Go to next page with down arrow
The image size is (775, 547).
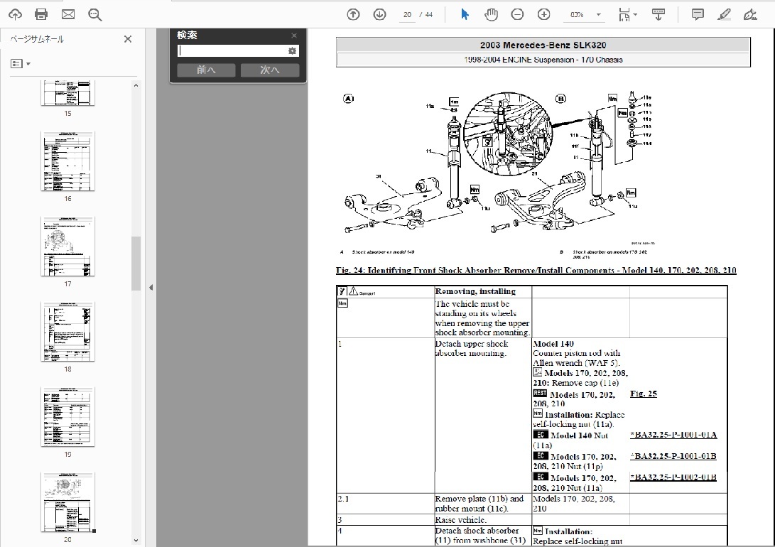(x=379, y=14)
